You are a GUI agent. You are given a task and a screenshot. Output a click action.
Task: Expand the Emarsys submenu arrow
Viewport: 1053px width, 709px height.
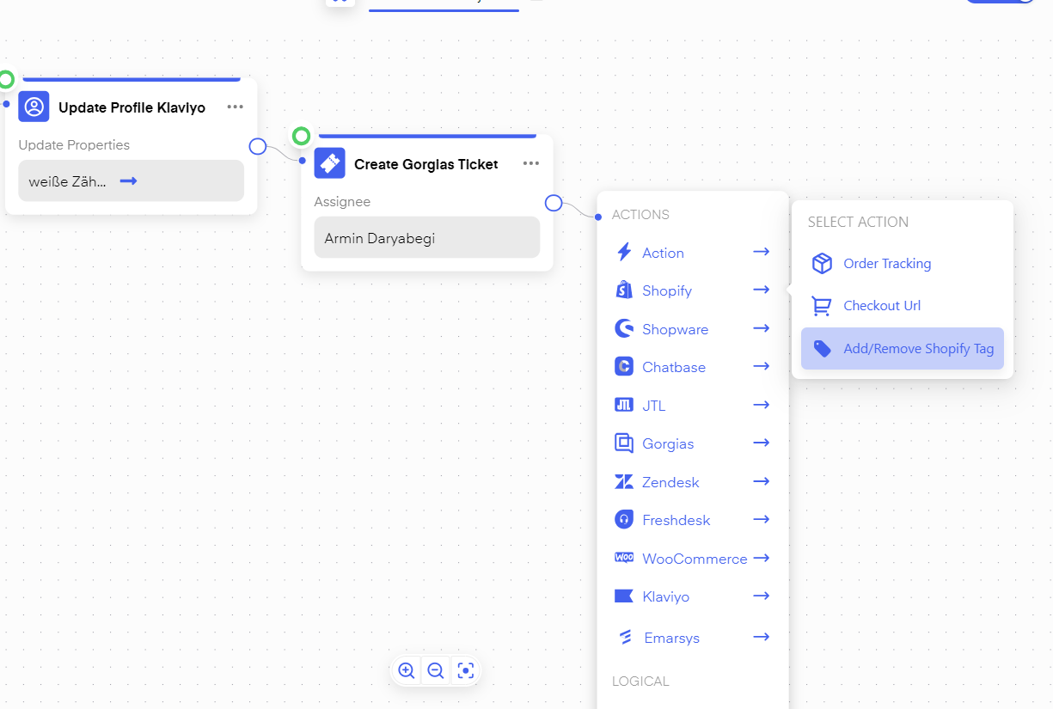coord(761,637)
